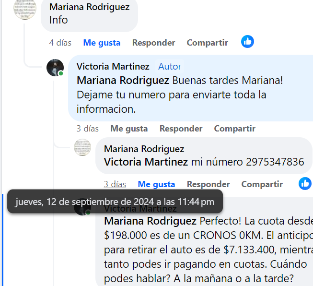Click the like reaction icon on Mariana's Info comment

pyautogui.click(x=247, y=42)
